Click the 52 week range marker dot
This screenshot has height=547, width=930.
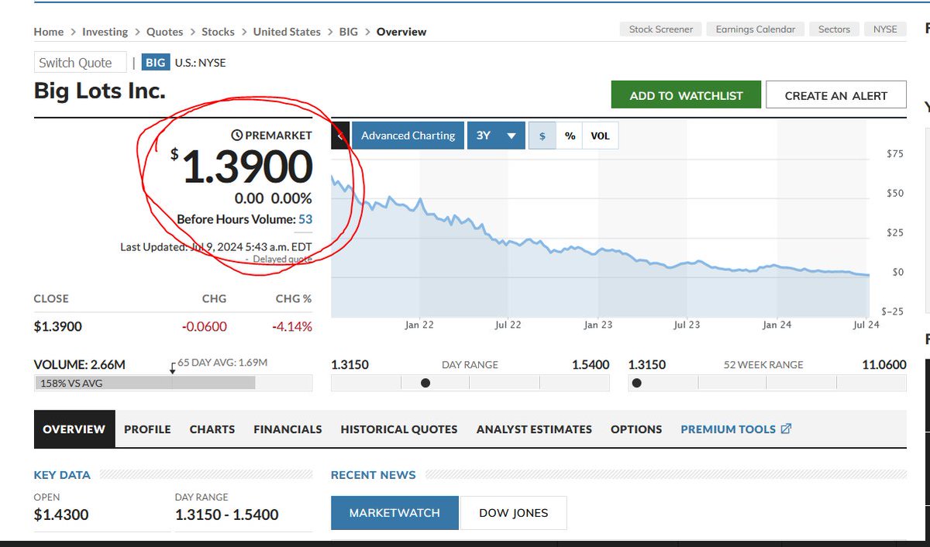click(x=637, y=383)
